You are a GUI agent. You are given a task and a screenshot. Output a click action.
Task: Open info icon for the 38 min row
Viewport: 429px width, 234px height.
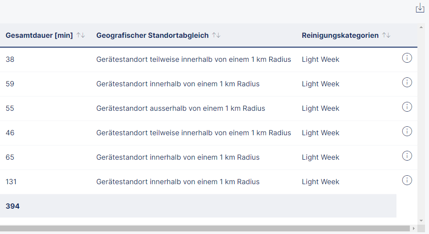point(407,58)
